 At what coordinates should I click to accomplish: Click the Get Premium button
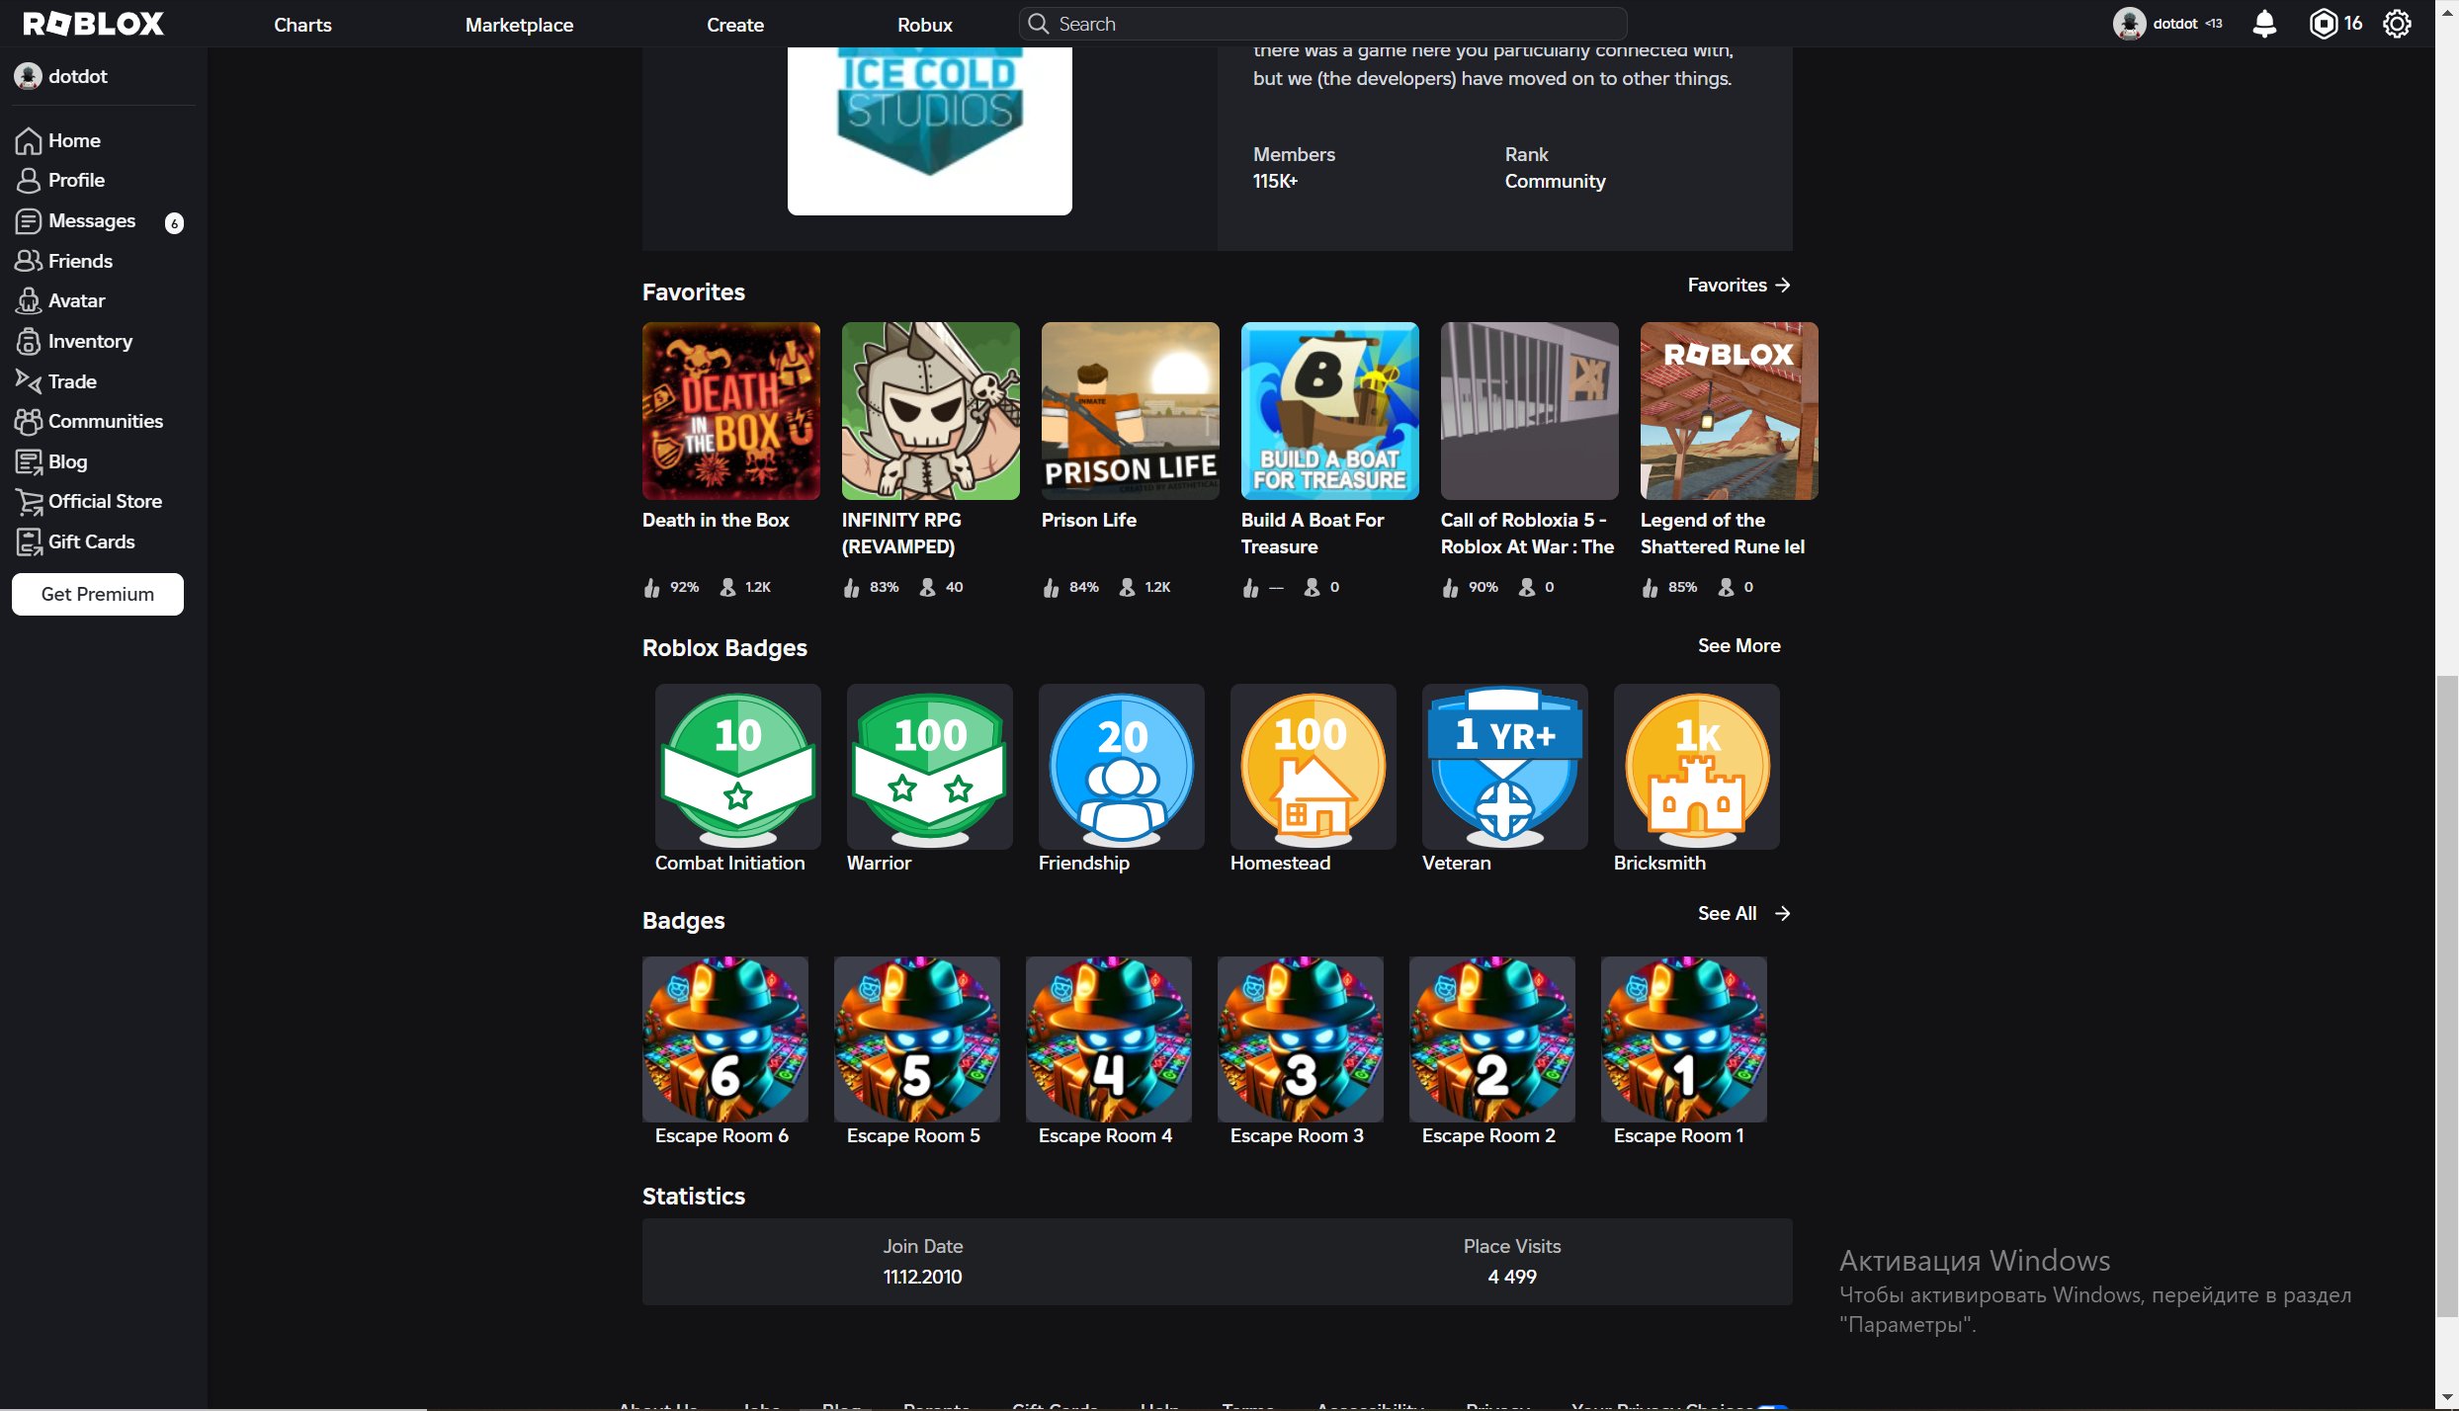coord(98,594)
